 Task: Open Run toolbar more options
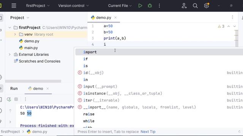tap(25, 99)
